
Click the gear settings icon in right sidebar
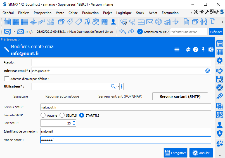coord(220,61)
